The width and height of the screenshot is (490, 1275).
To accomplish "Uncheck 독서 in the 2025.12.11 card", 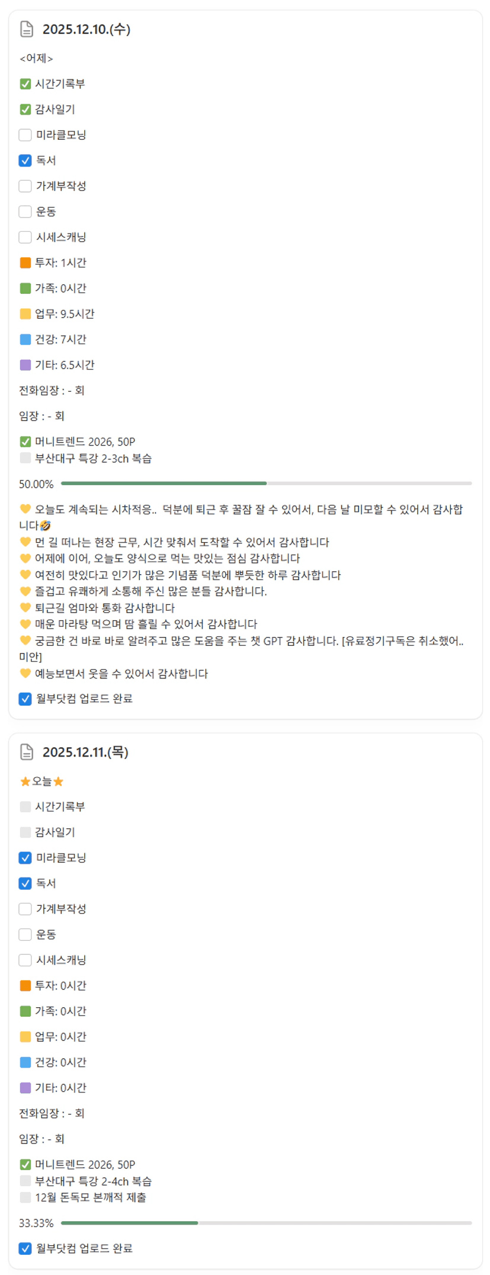I will pyautogui.click(x=25, y=883).
